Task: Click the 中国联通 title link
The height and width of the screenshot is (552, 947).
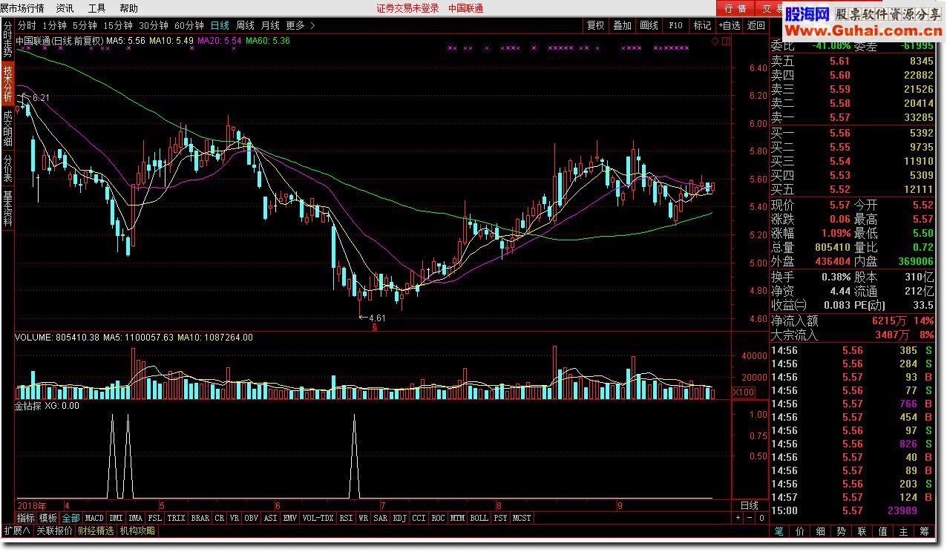Action: tap(466, 8)
